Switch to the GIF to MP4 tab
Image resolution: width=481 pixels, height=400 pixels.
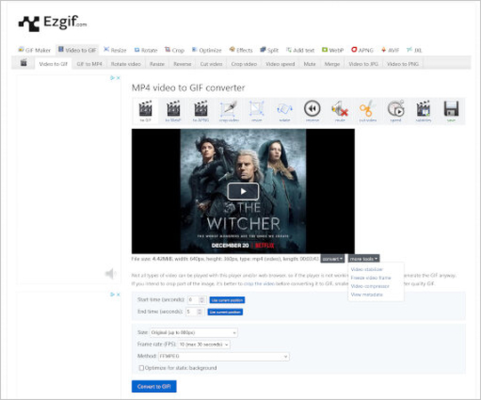(x=89, y=64)
